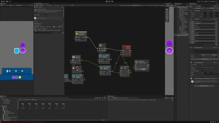This screenshot has width=219, height=123.
Task: Select the Hand view tool in Scene overlay
Action: tap(167, 10)
